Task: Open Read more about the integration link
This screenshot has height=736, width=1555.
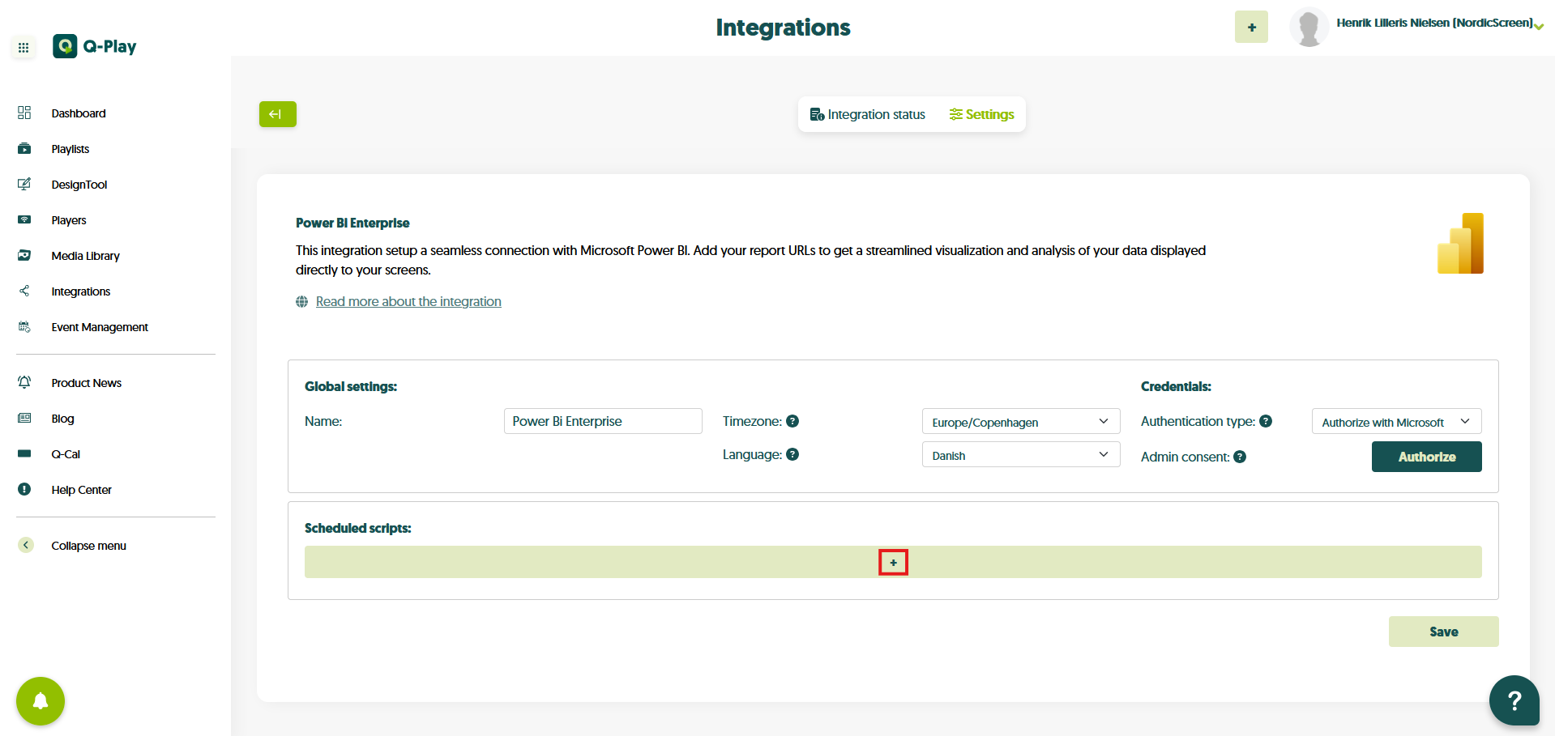Action: (408, 301)
